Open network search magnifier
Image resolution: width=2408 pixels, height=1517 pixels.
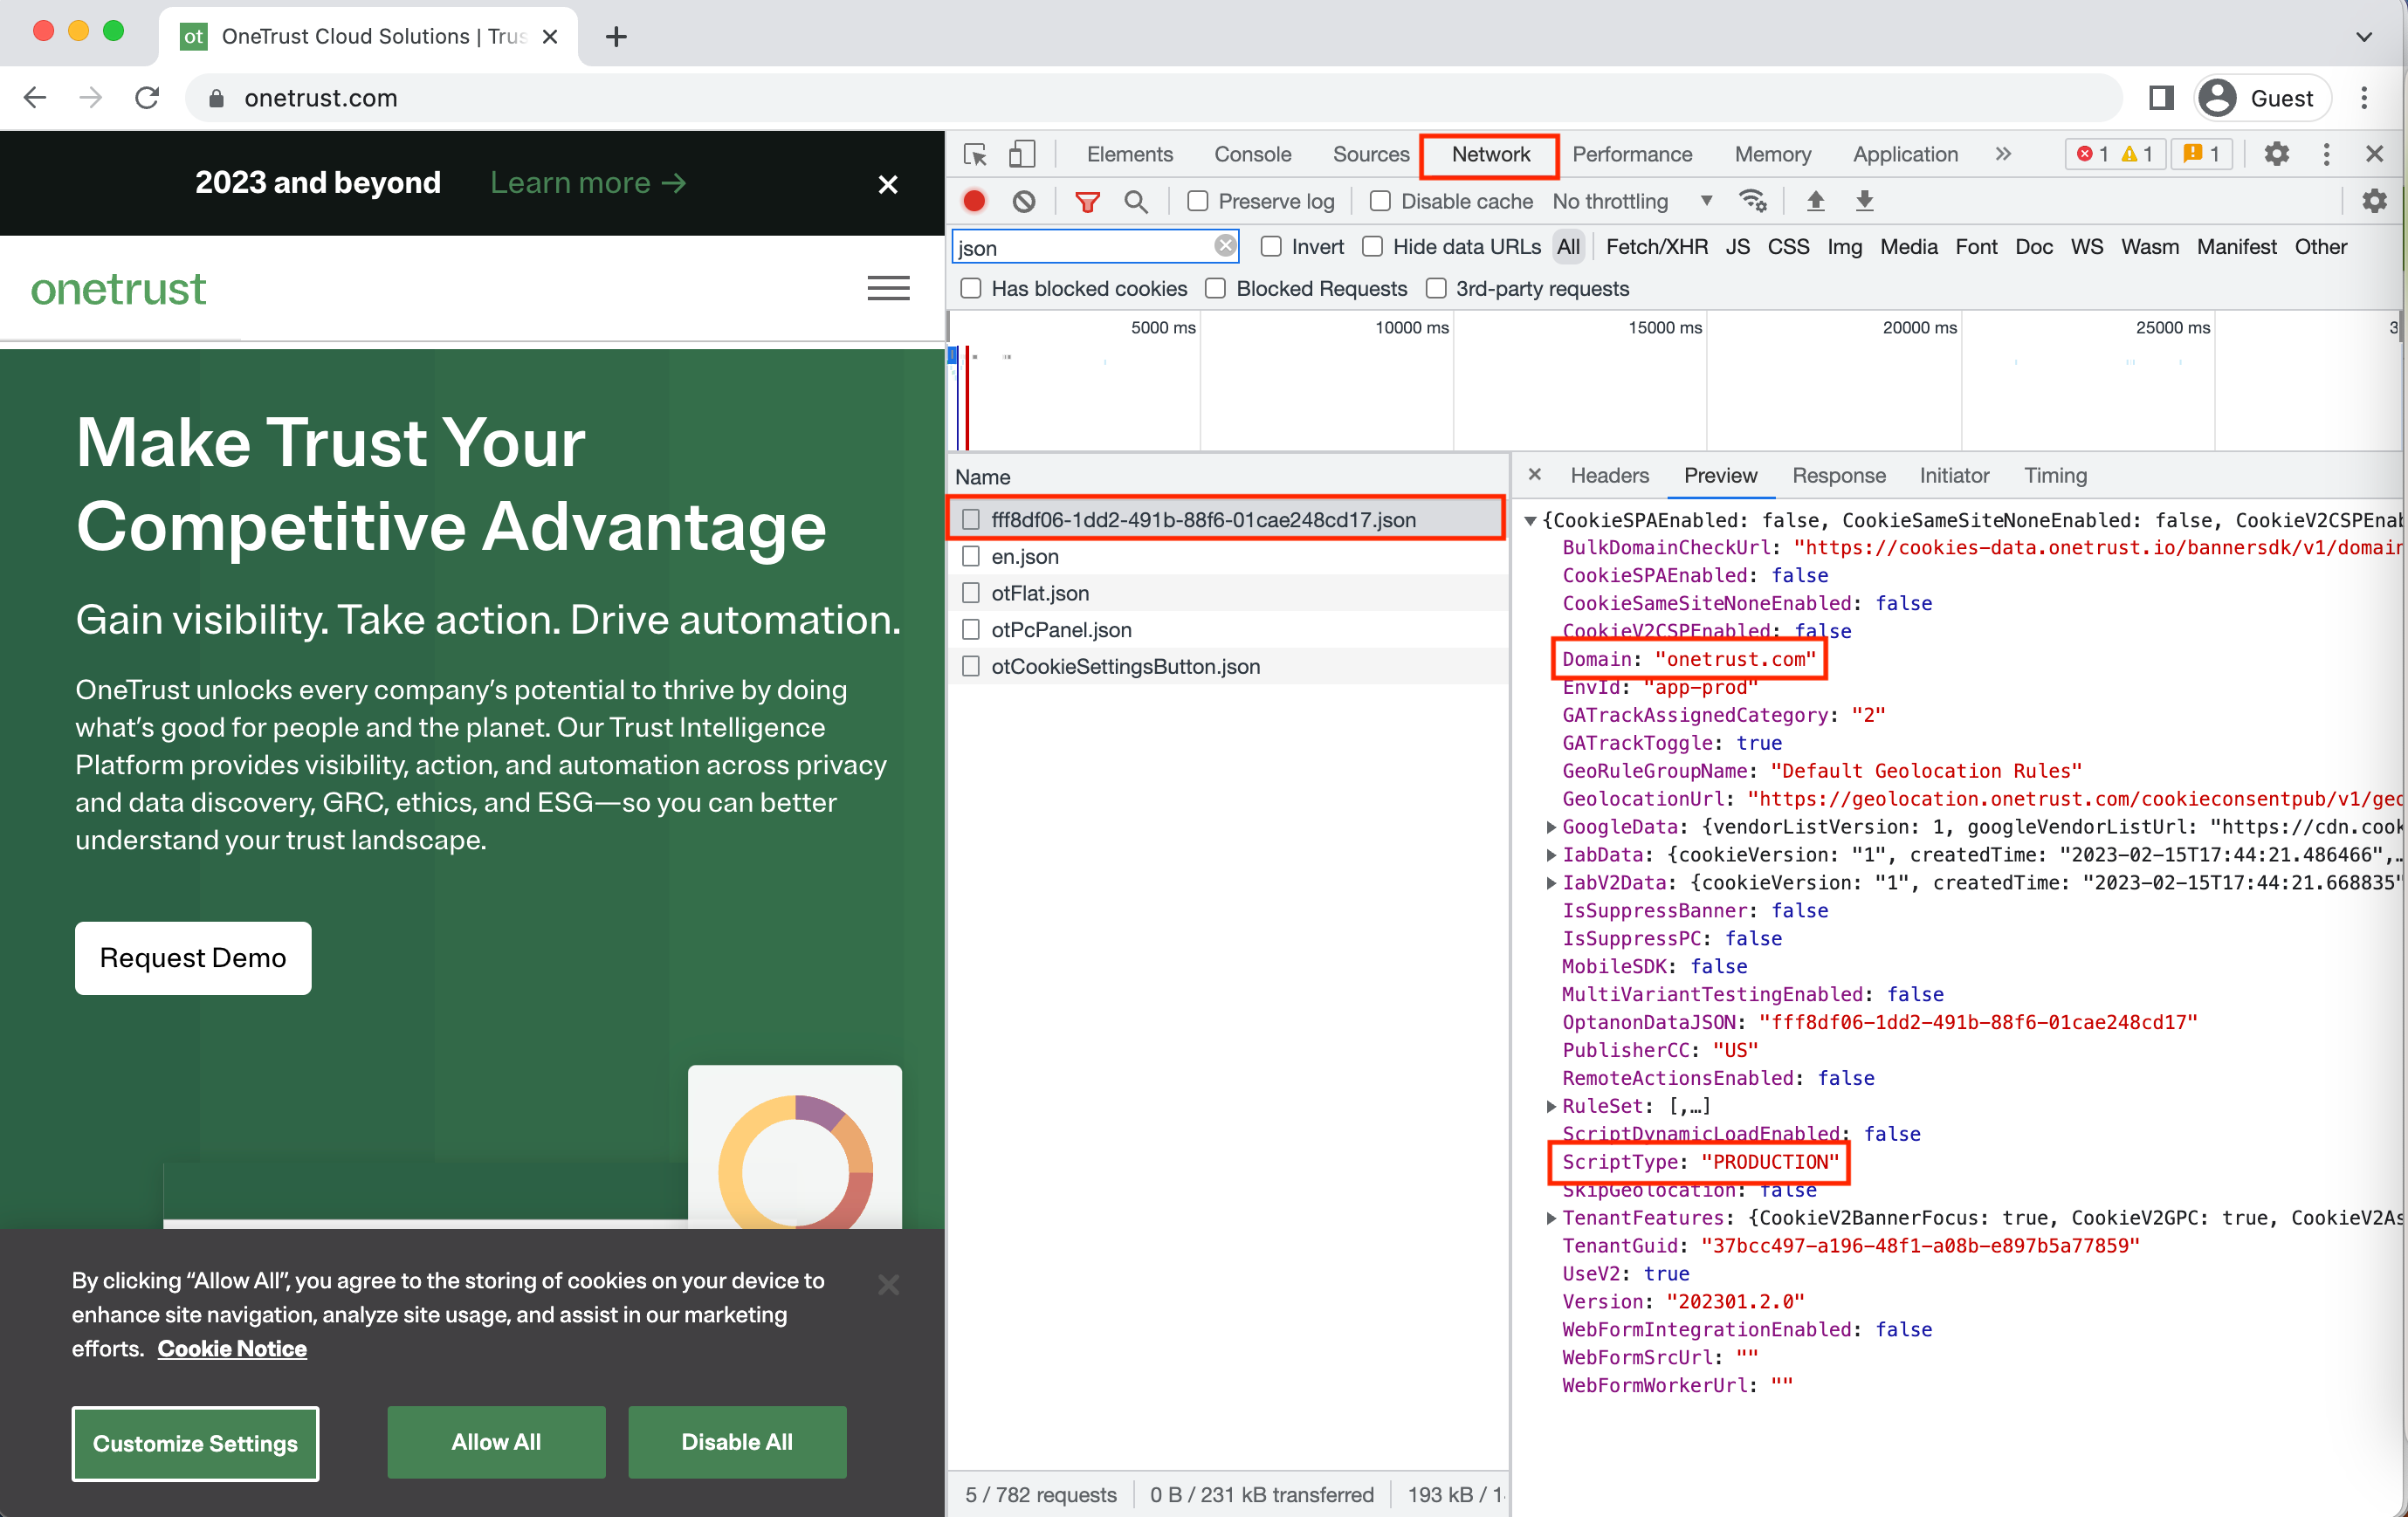(1135, 201)
